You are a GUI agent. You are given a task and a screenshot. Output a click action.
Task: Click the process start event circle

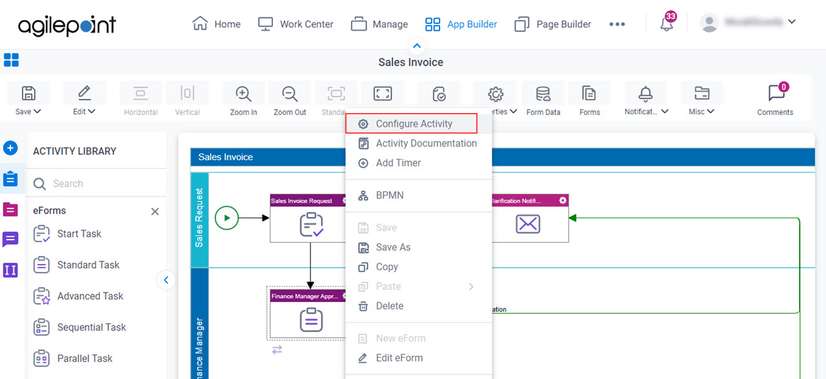coord(227,218)
